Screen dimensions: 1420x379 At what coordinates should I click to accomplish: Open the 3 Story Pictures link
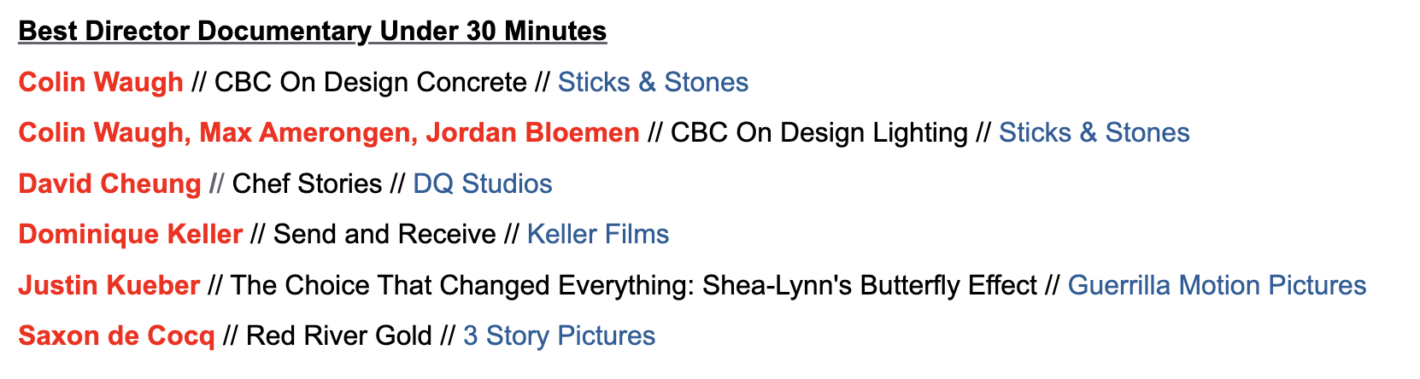[559, 335]
